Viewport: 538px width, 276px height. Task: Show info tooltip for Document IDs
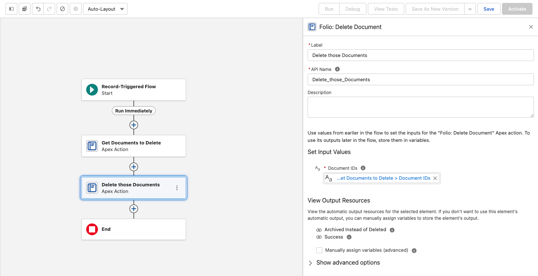click(363, 168)
